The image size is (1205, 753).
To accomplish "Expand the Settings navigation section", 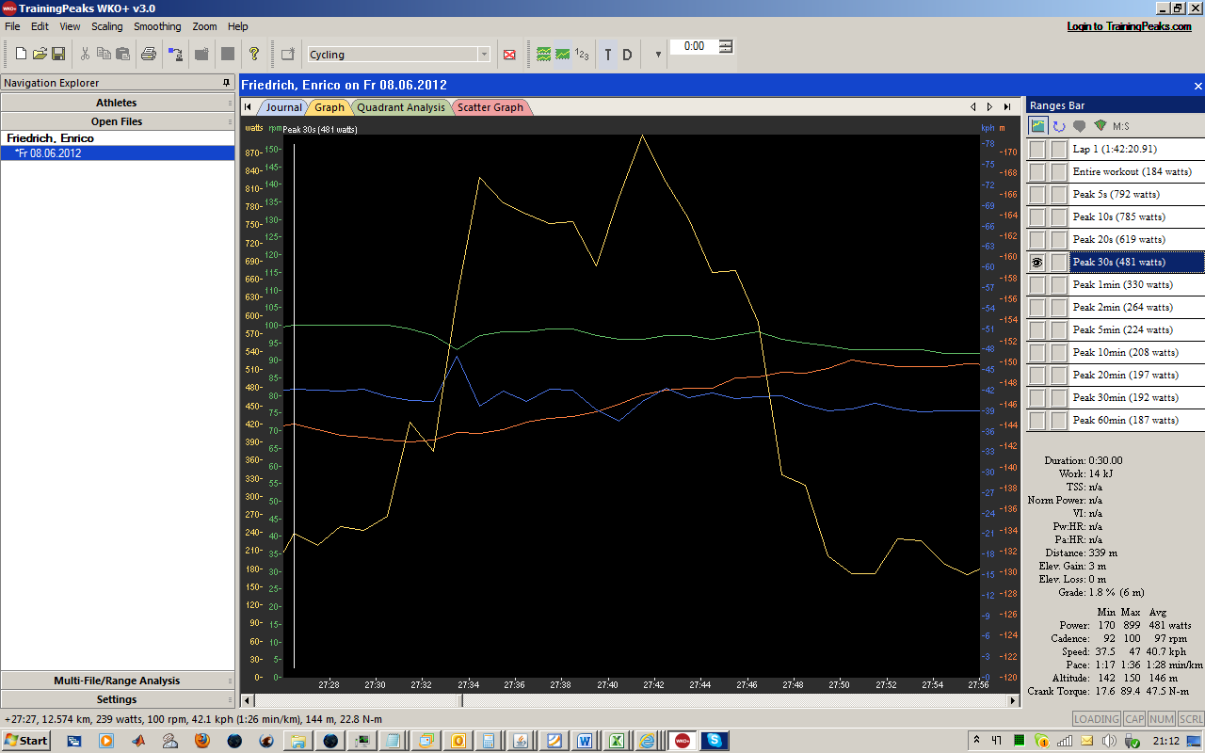I will click(x=117, y=699).
